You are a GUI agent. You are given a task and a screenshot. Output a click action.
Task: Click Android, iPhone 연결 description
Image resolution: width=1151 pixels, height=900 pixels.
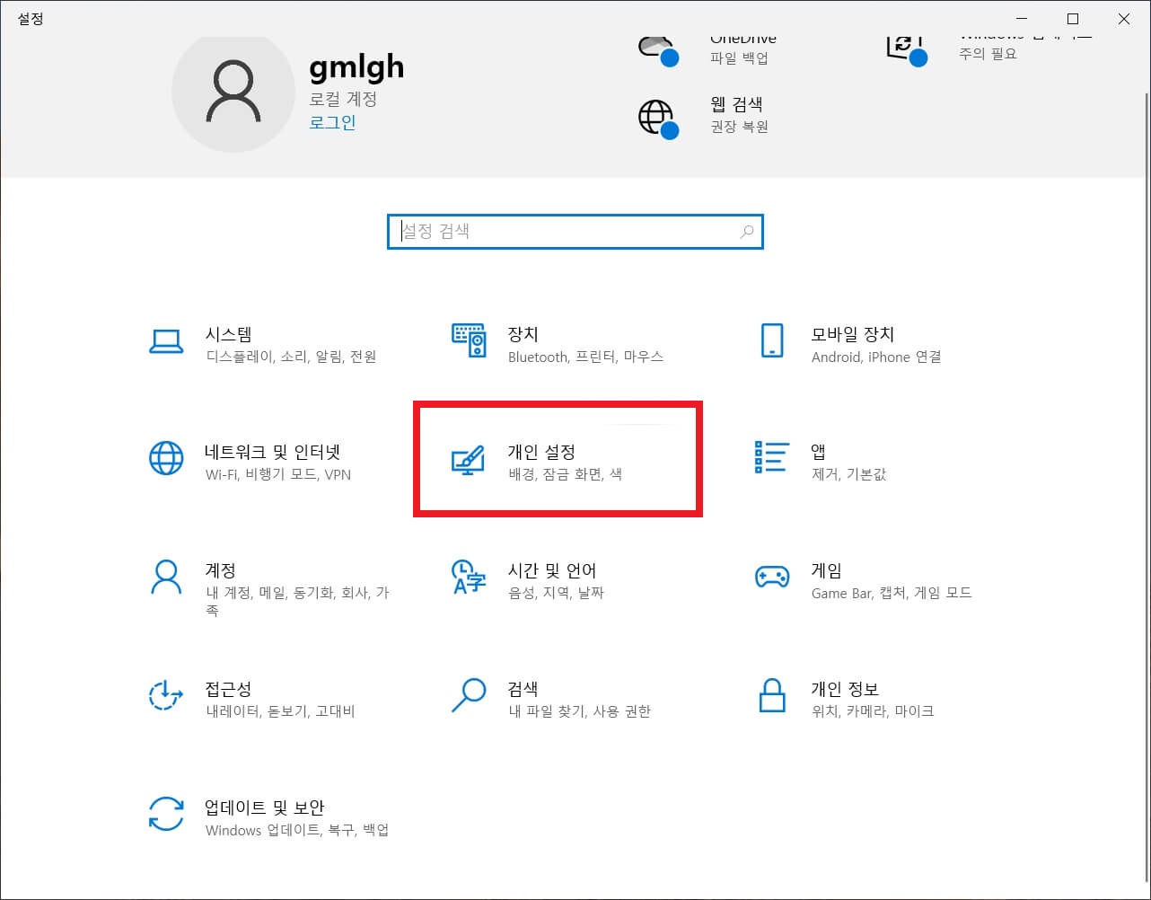pos(876,357)
